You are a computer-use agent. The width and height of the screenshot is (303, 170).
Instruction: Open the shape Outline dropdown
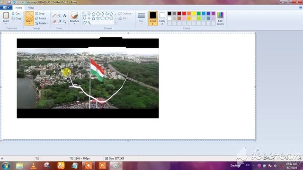126,14
